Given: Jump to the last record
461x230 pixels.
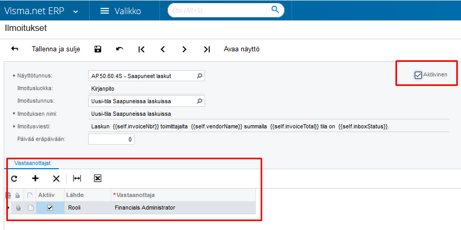Looking at the screenshot, I should [x=206, y=49].
